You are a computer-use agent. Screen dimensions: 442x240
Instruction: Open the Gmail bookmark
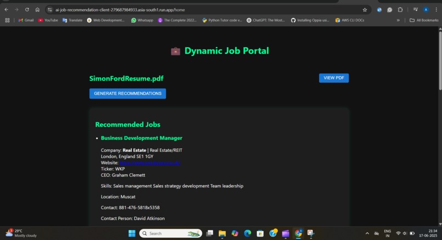26,20
